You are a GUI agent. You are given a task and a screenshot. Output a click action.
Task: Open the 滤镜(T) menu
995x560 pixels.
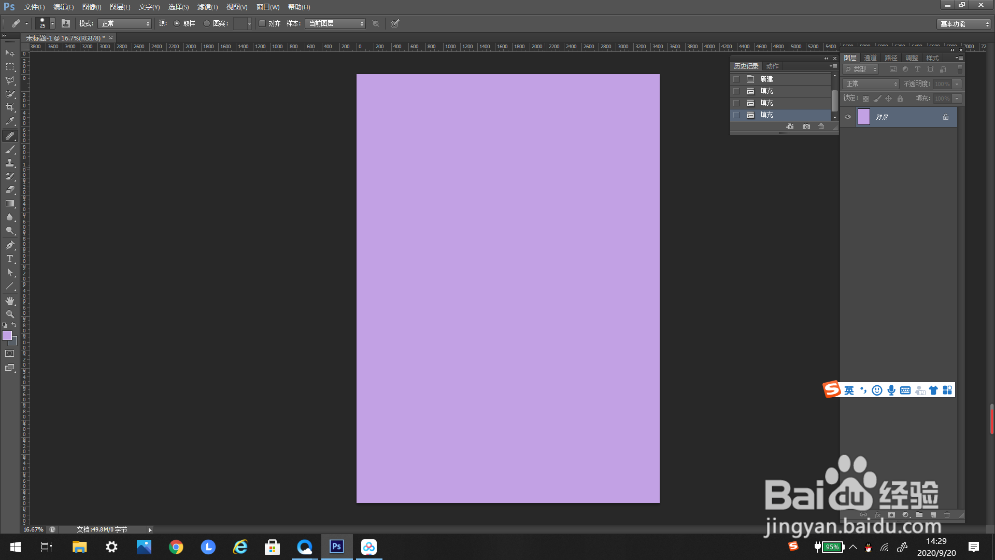(207, 7)
